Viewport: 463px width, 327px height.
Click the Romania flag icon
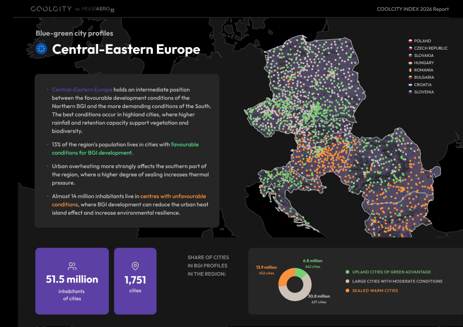410,70
